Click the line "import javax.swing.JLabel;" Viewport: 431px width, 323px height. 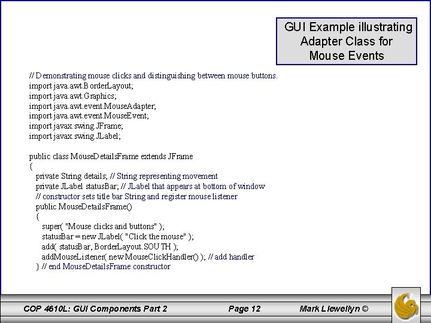75,136
